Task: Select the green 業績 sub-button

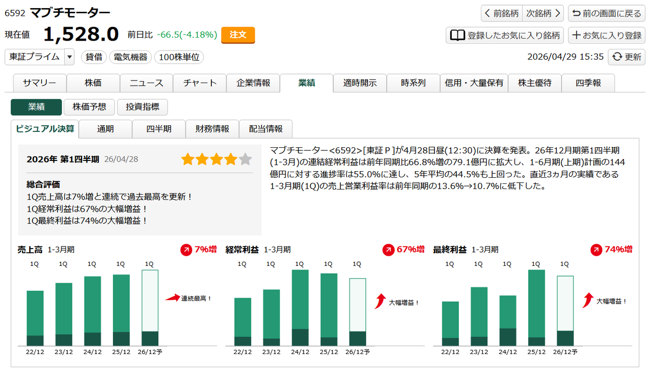Action: click(36, 107)
